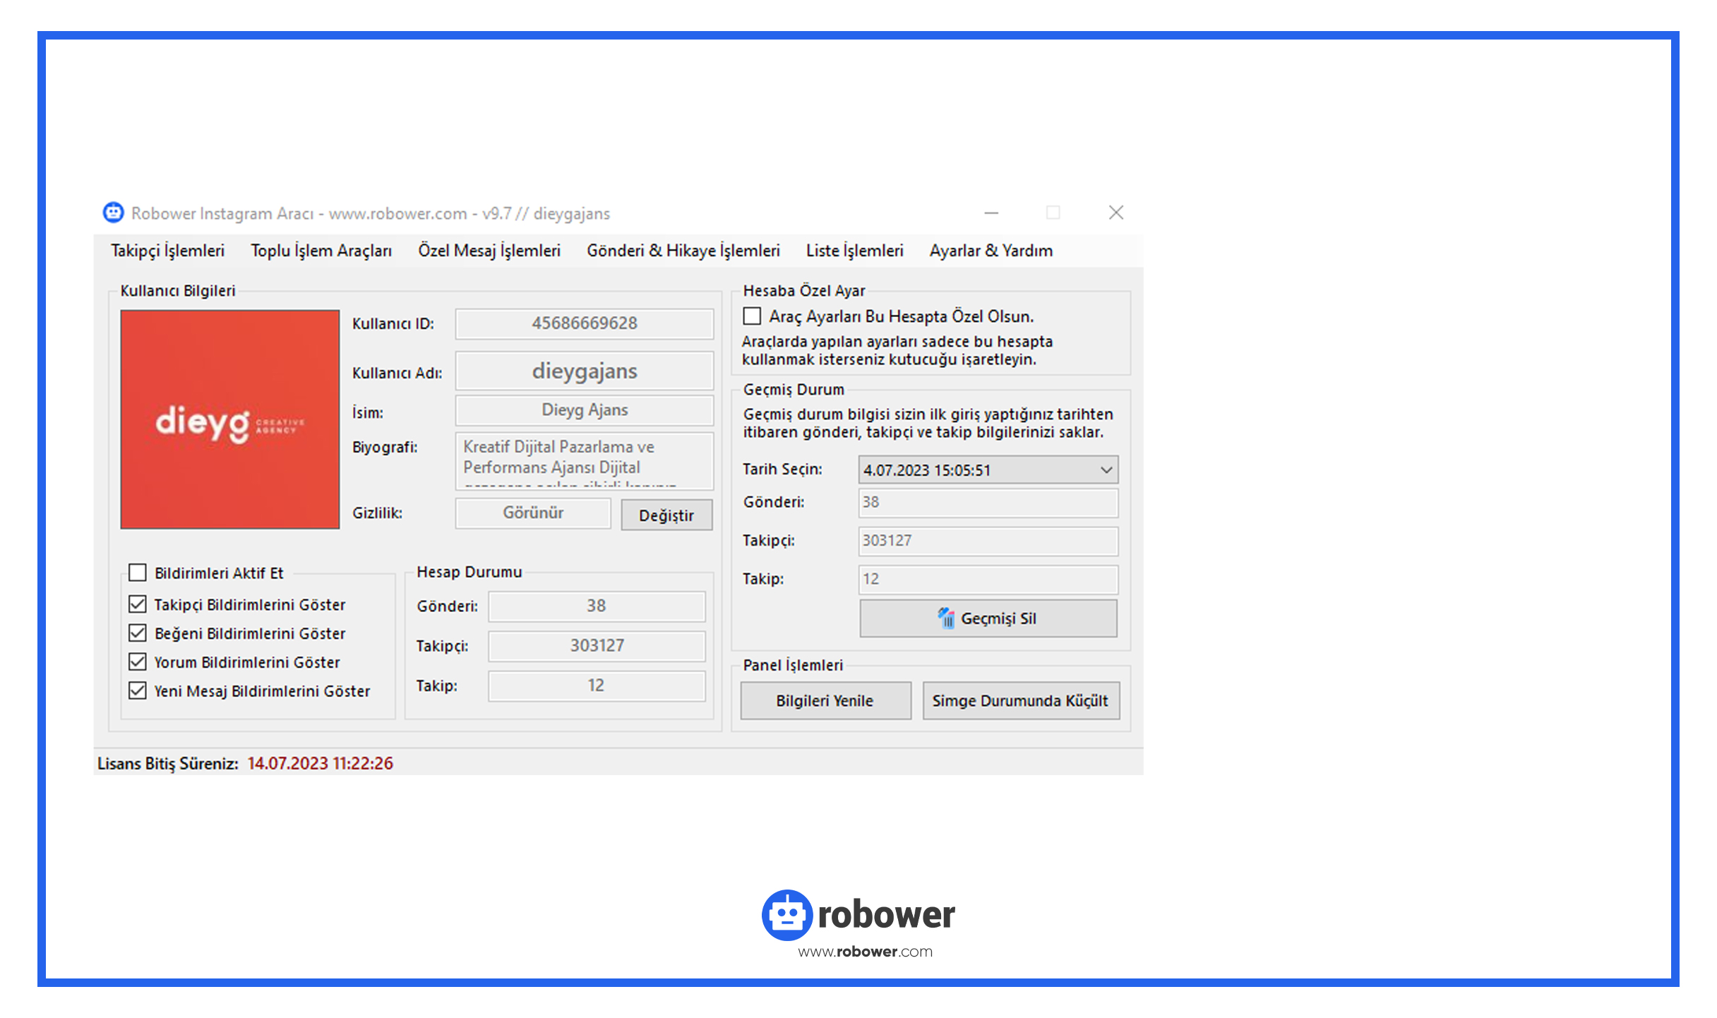Click the Geçmişi Sil button
The image size is (1717, 1018).
click(988, 618)
